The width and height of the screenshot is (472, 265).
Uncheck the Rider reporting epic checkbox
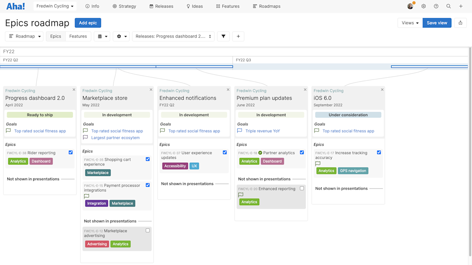point(70,152)
